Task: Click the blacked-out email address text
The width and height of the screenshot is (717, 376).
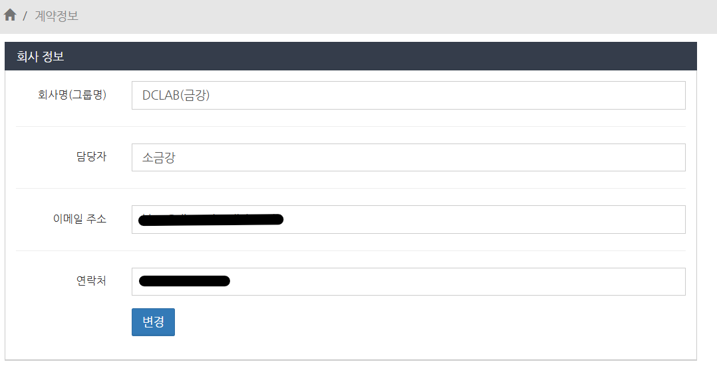Action: click(x=212, y=219)
